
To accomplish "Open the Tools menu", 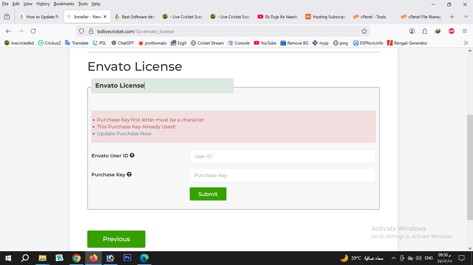I will click(83, 4).
